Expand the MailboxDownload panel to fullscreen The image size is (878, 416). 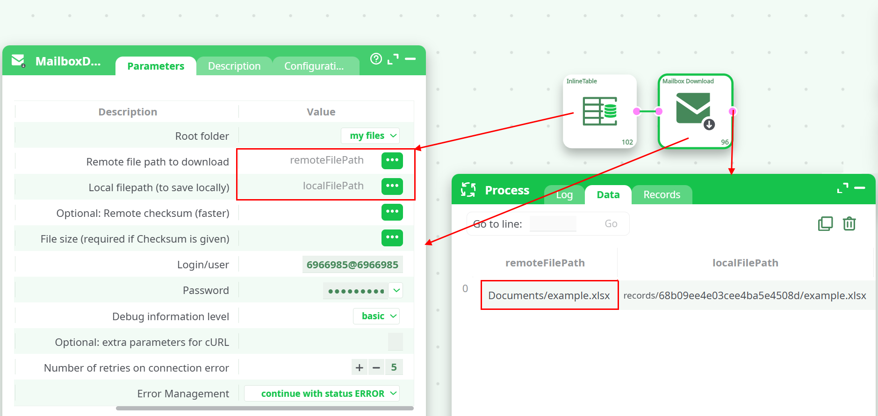click(393, 59)
